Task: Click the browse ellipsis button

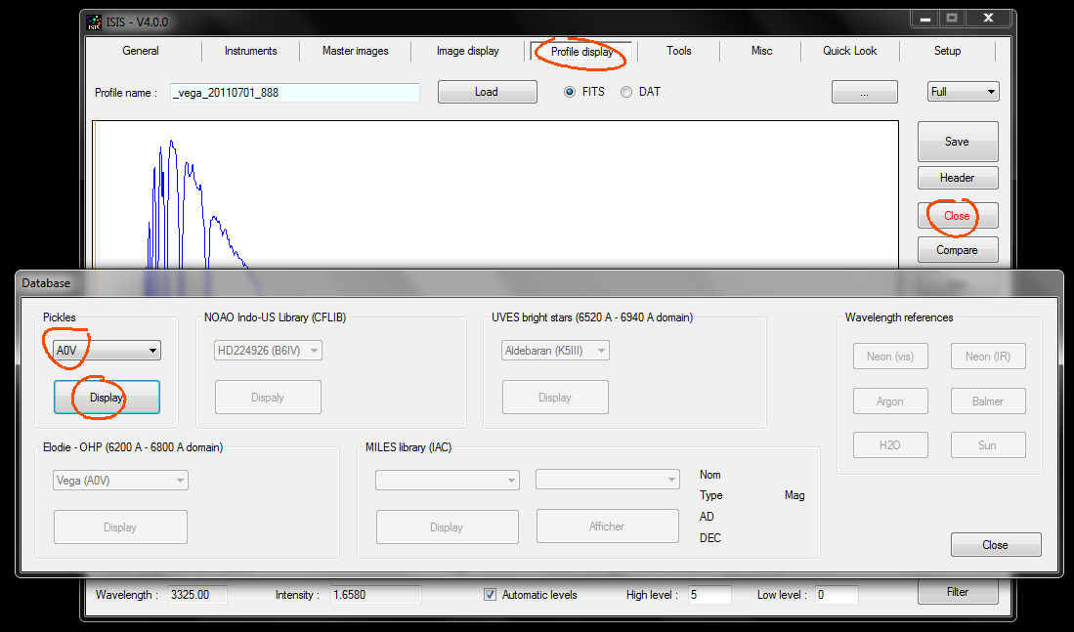Action: [864, 92]
